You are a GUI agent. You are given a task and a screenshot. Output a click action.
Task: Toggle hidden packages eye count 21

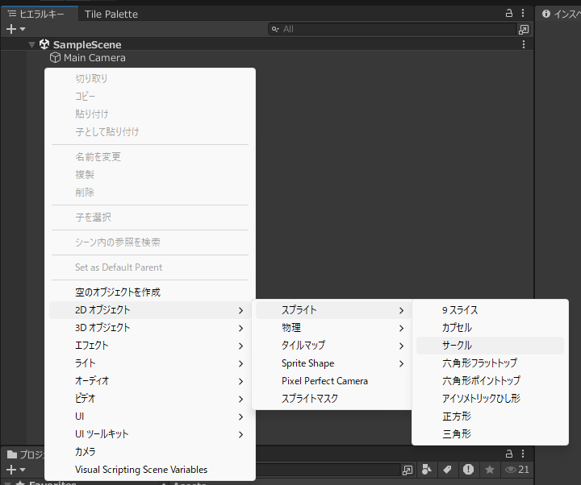click(x=517, y=470)
